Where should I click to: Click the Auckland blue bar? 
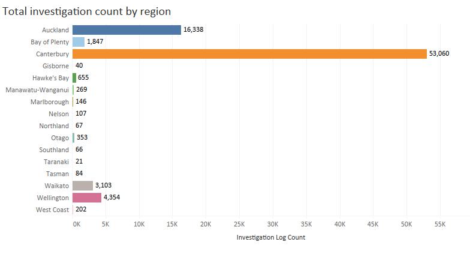tap(126, 30)
